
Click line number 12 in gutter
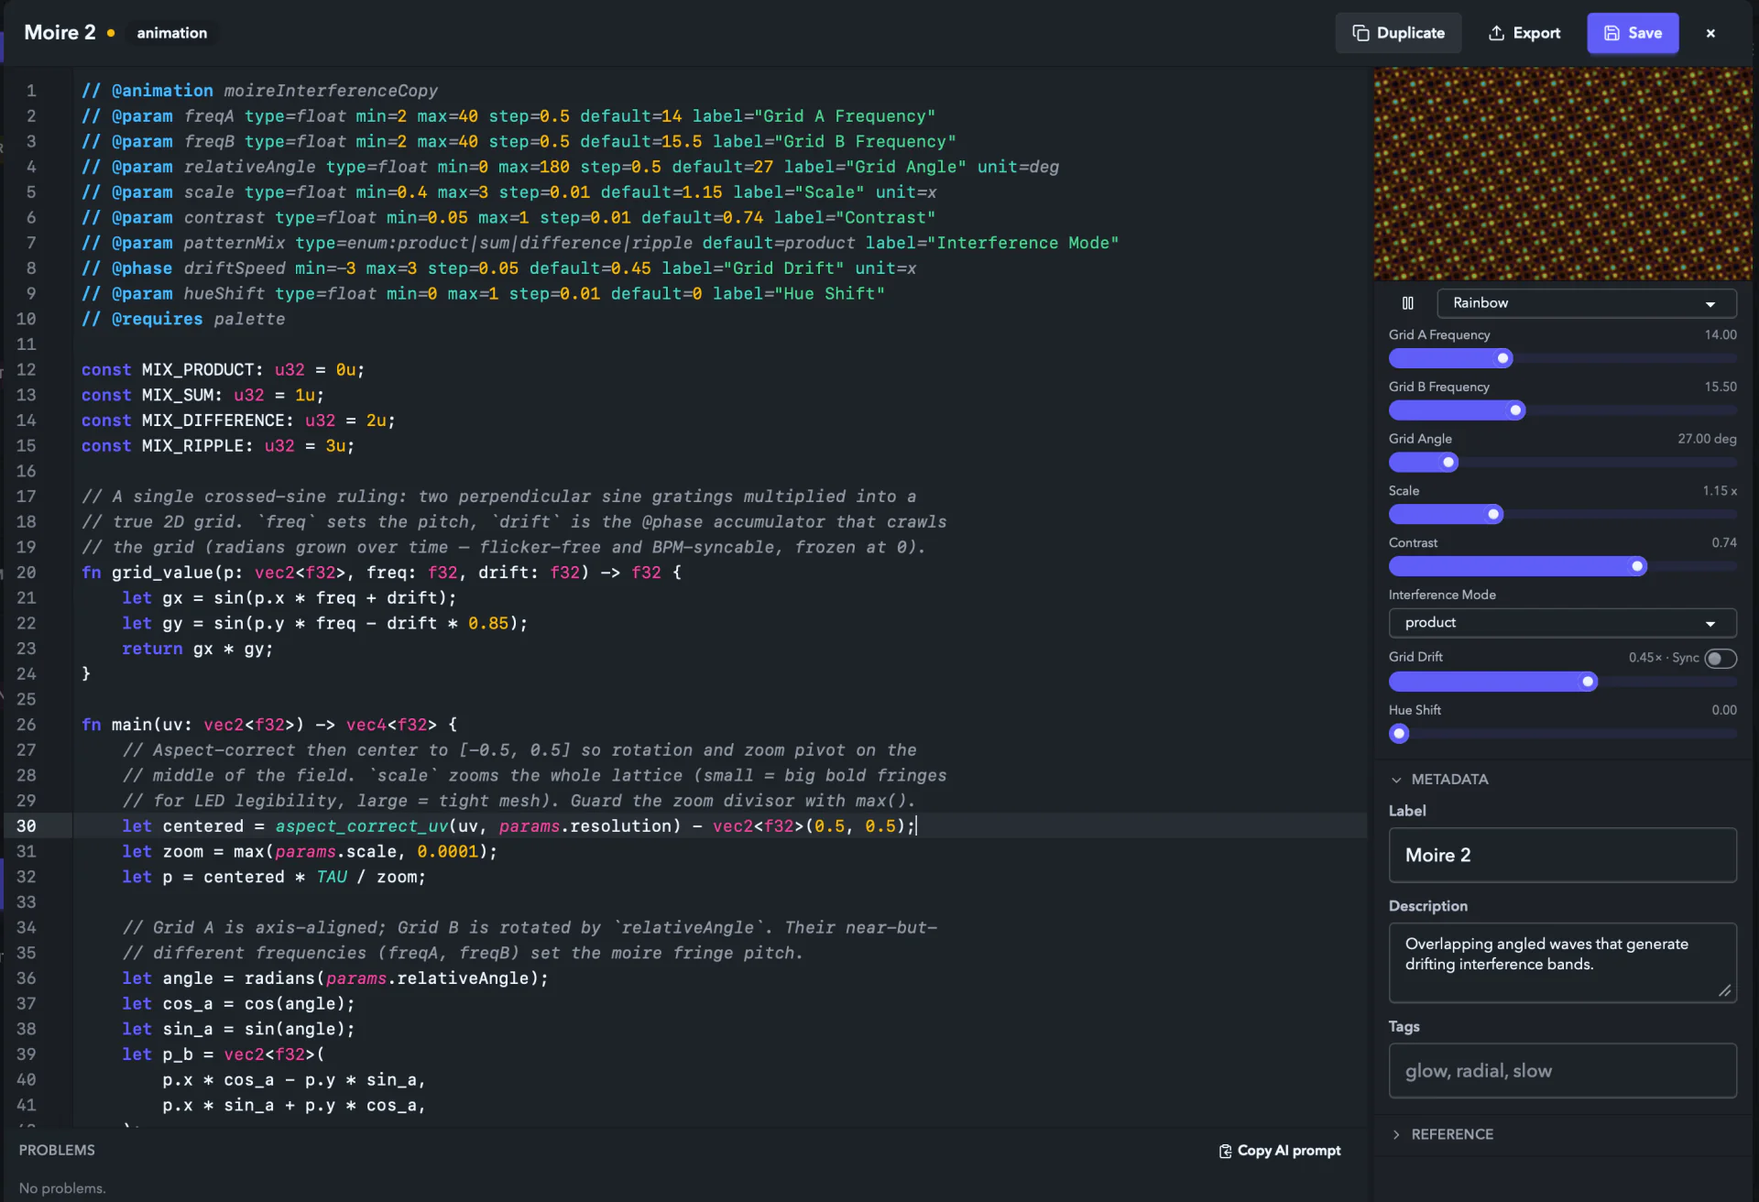click(26, 369)
